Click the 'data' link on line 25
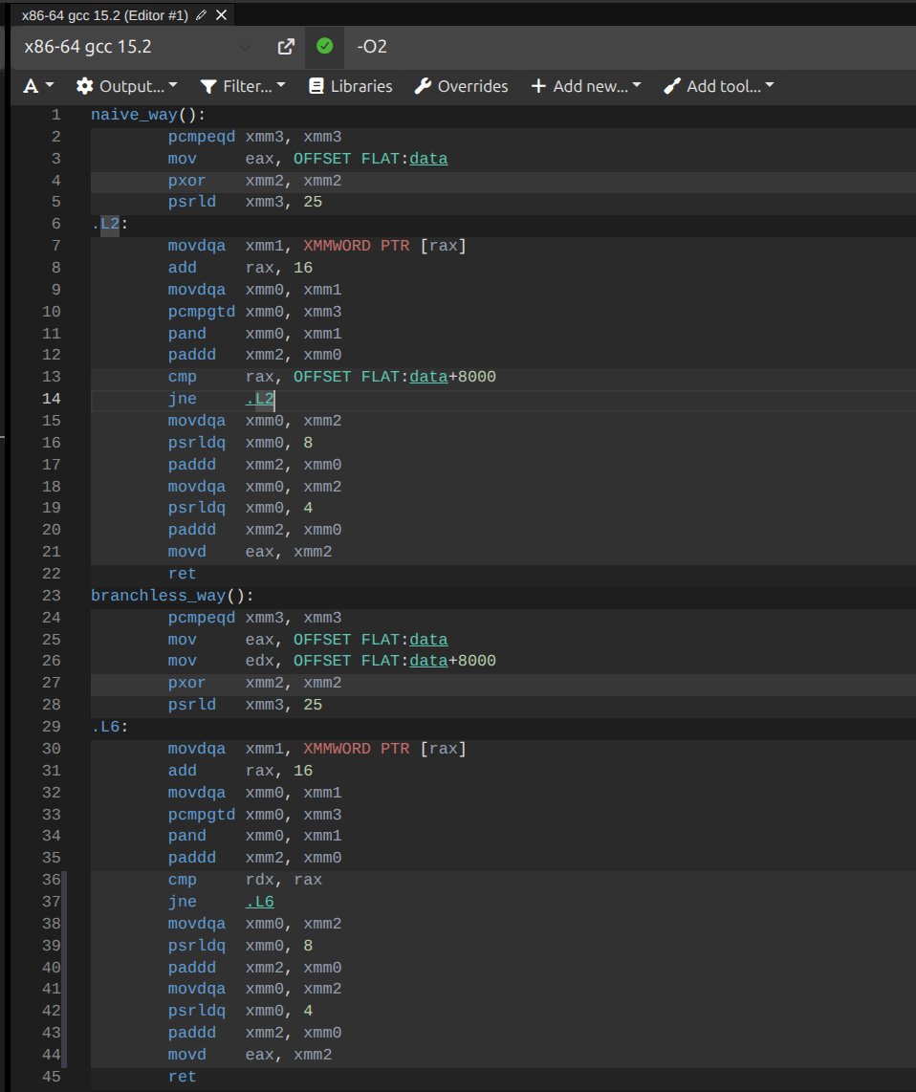The width and height of the screenshot is (916, 1092). pyautogui.click(x=428, y=640)
